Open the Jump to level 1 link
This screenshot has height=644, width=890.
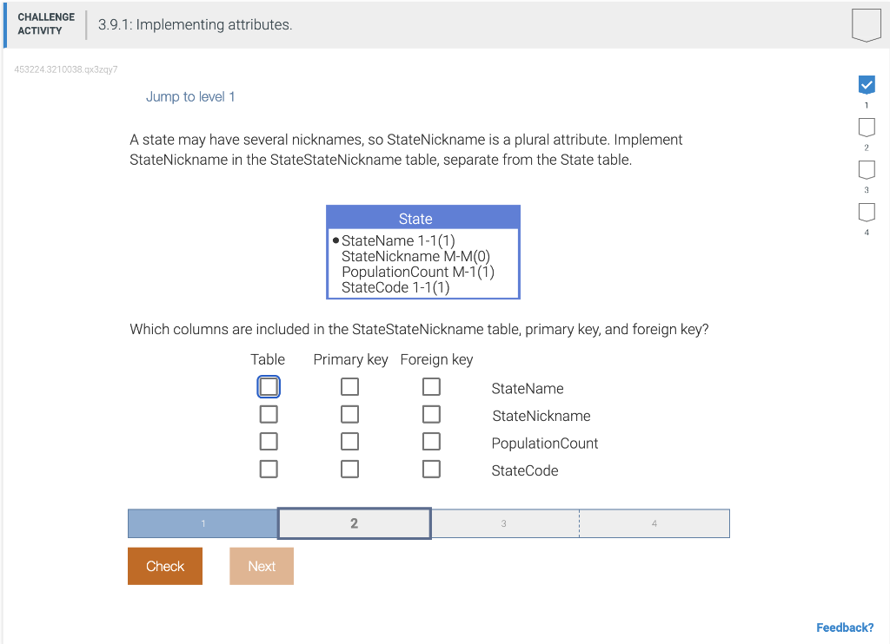click(191, 96)
